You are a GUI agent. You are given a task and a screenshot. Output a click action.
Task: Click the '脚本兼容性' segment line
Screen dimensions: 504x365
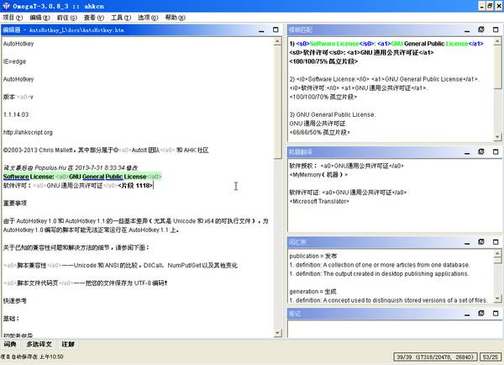120,266
